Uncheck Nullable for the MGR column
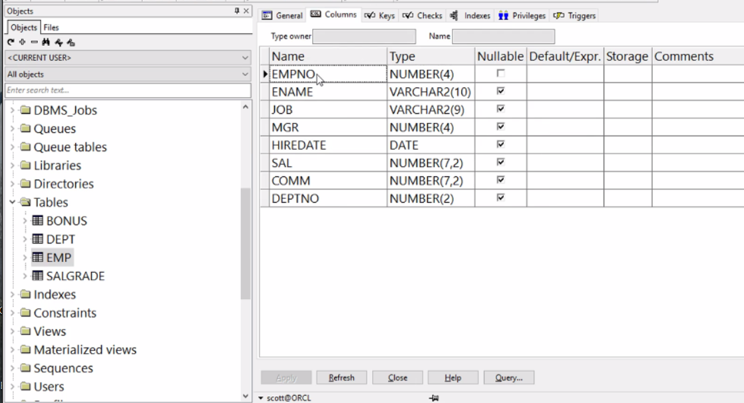Screen dimensions: 744x403 pos(500,126)
